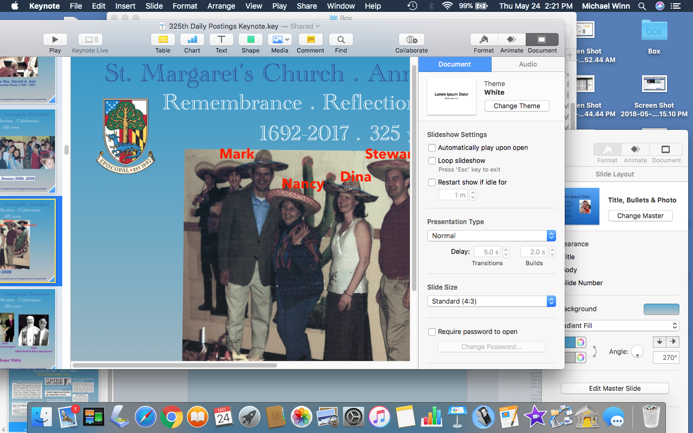The height and width of the screenshot is (433, 693).
Task: Insert a Shape from the toolbar
Action: (250, 40)
